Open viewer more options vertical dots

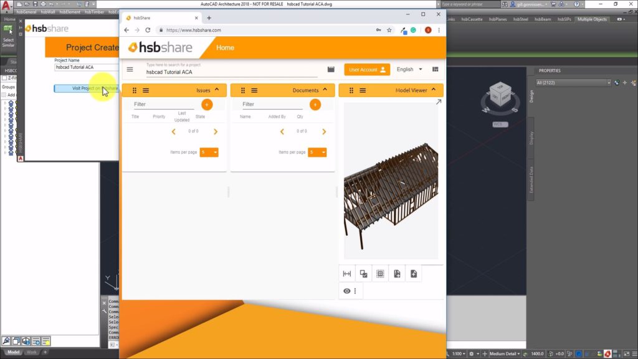[355, 291]
